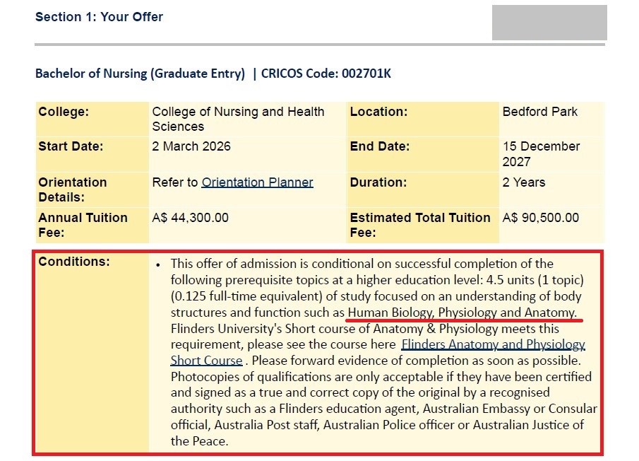Screen dimensions: 639x461
Task: Select the Section 1: Your Offer heading
Action: [x=99, y=17]
